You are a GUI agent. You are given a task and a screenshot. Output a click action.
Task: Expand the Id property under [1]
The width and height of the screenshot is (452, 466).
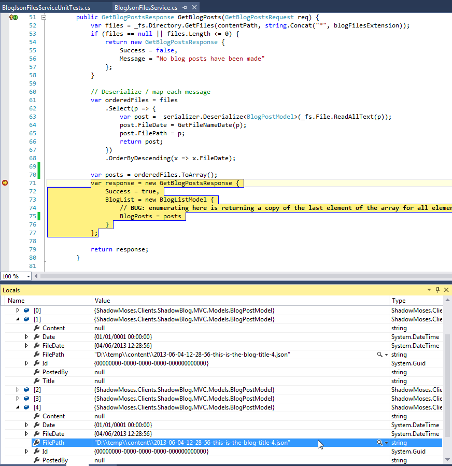pyautogui.click(x=26, y=363)
